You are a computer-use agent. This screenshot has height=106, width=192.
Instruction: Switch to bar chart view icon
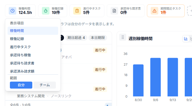(x=186, y=39)
